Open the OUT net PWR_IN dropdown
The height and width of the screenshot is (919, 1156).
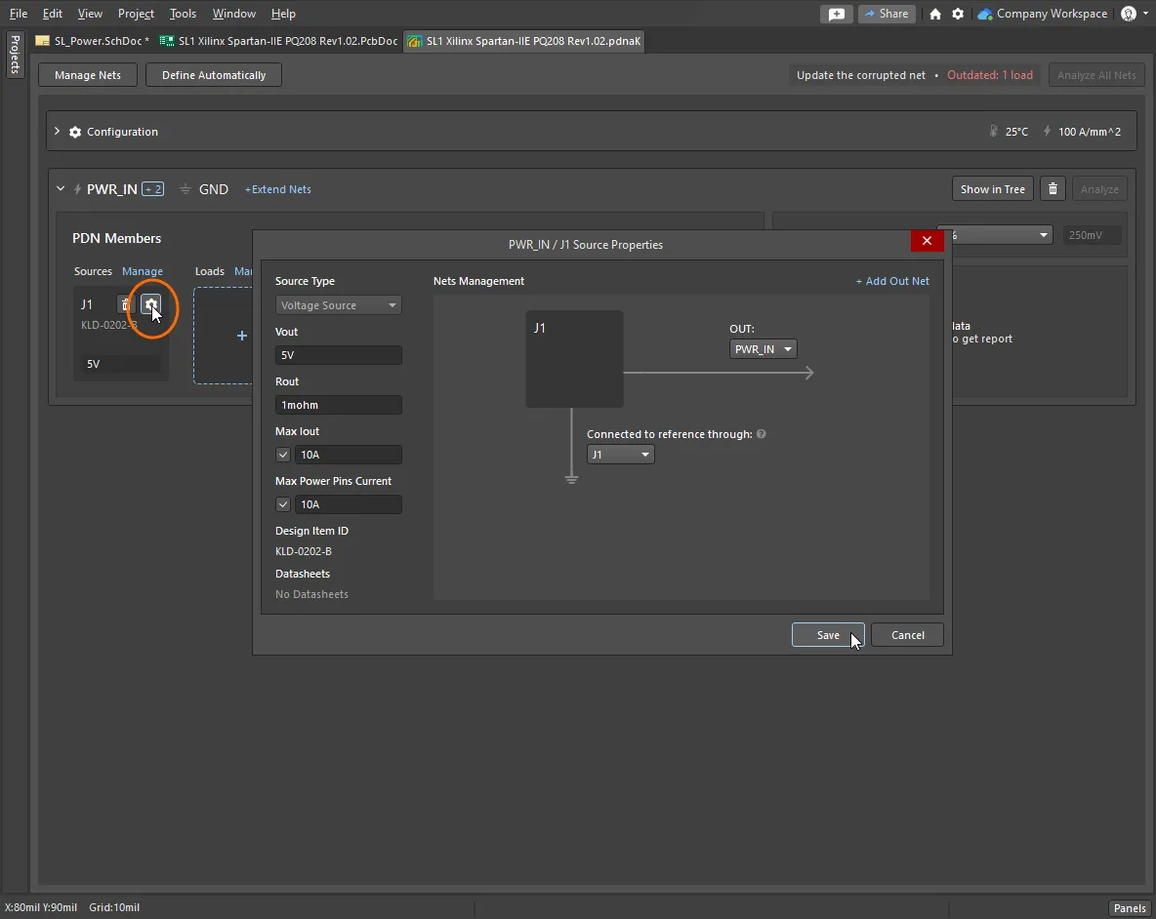tap(763, 349)
